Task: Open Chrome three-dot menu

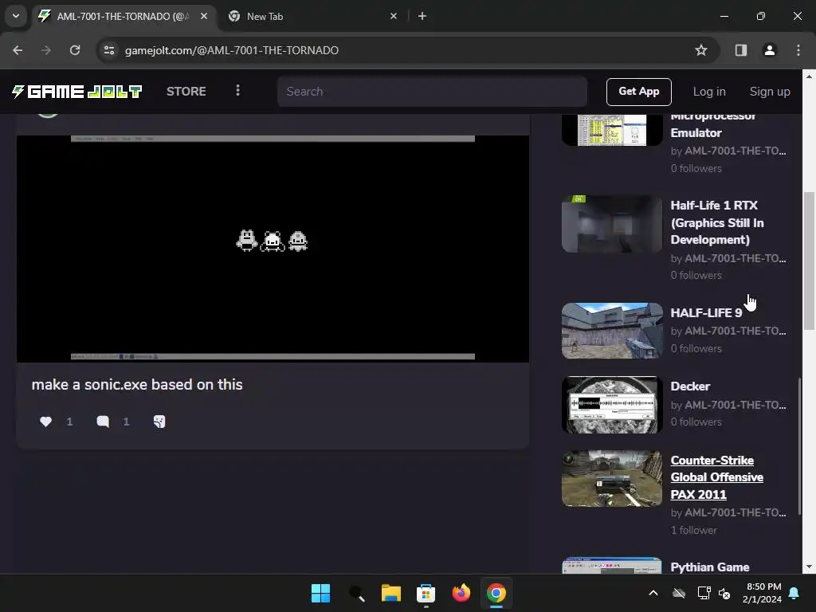Action: click(x=798, y=50)
